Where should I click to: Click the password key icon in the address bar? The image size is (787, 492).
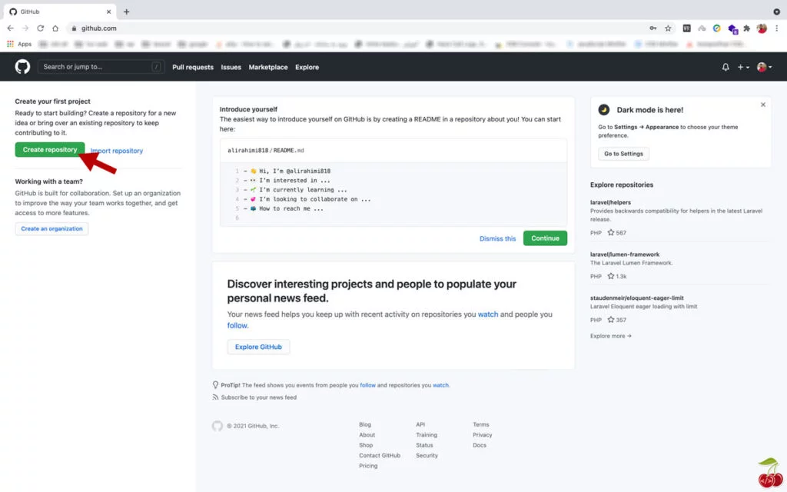click(x=653, y=28)
